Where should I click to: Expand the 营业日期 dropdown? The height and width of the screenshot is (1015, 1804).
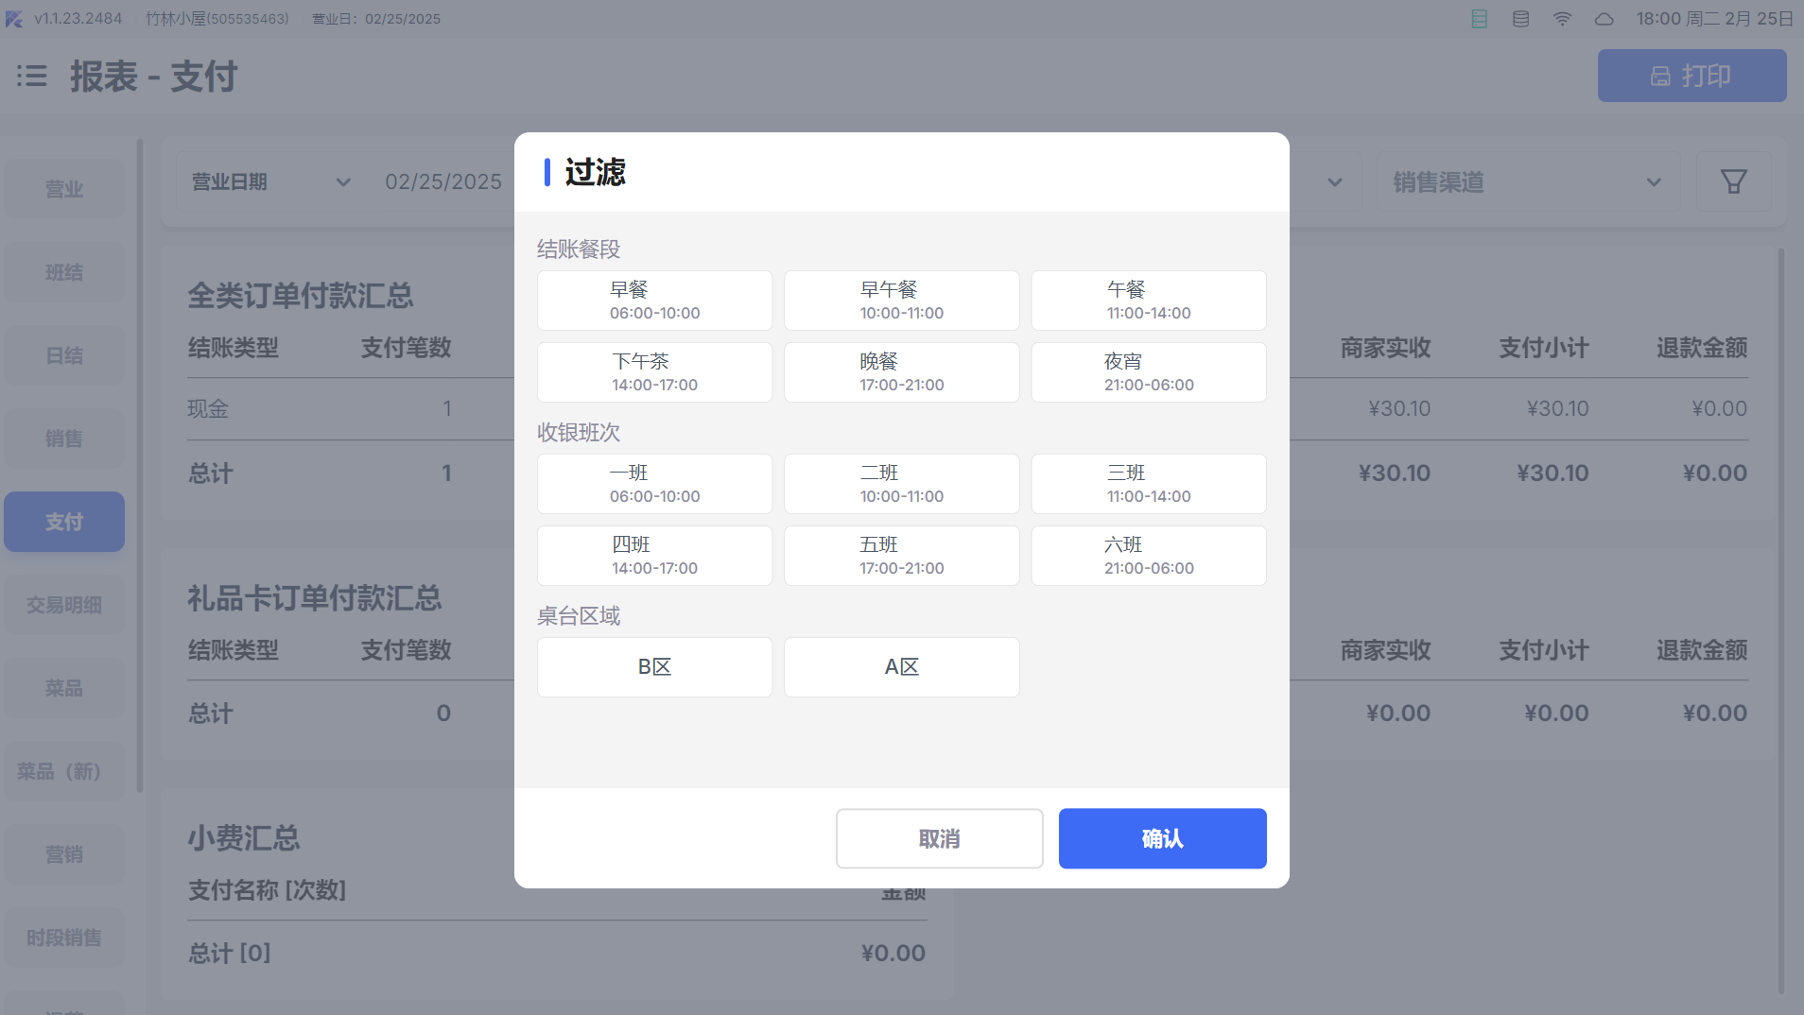(271, 181)
